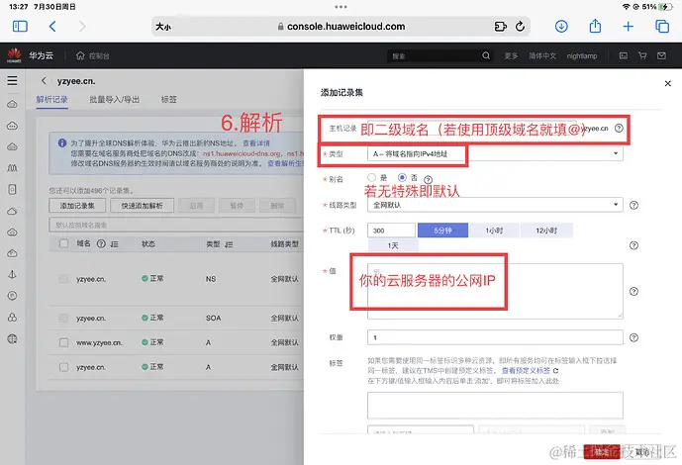This screenshot has height=465, width=682.
Task: Tap the console.huaweicloud.com address bar
Action: coord(341,27)
